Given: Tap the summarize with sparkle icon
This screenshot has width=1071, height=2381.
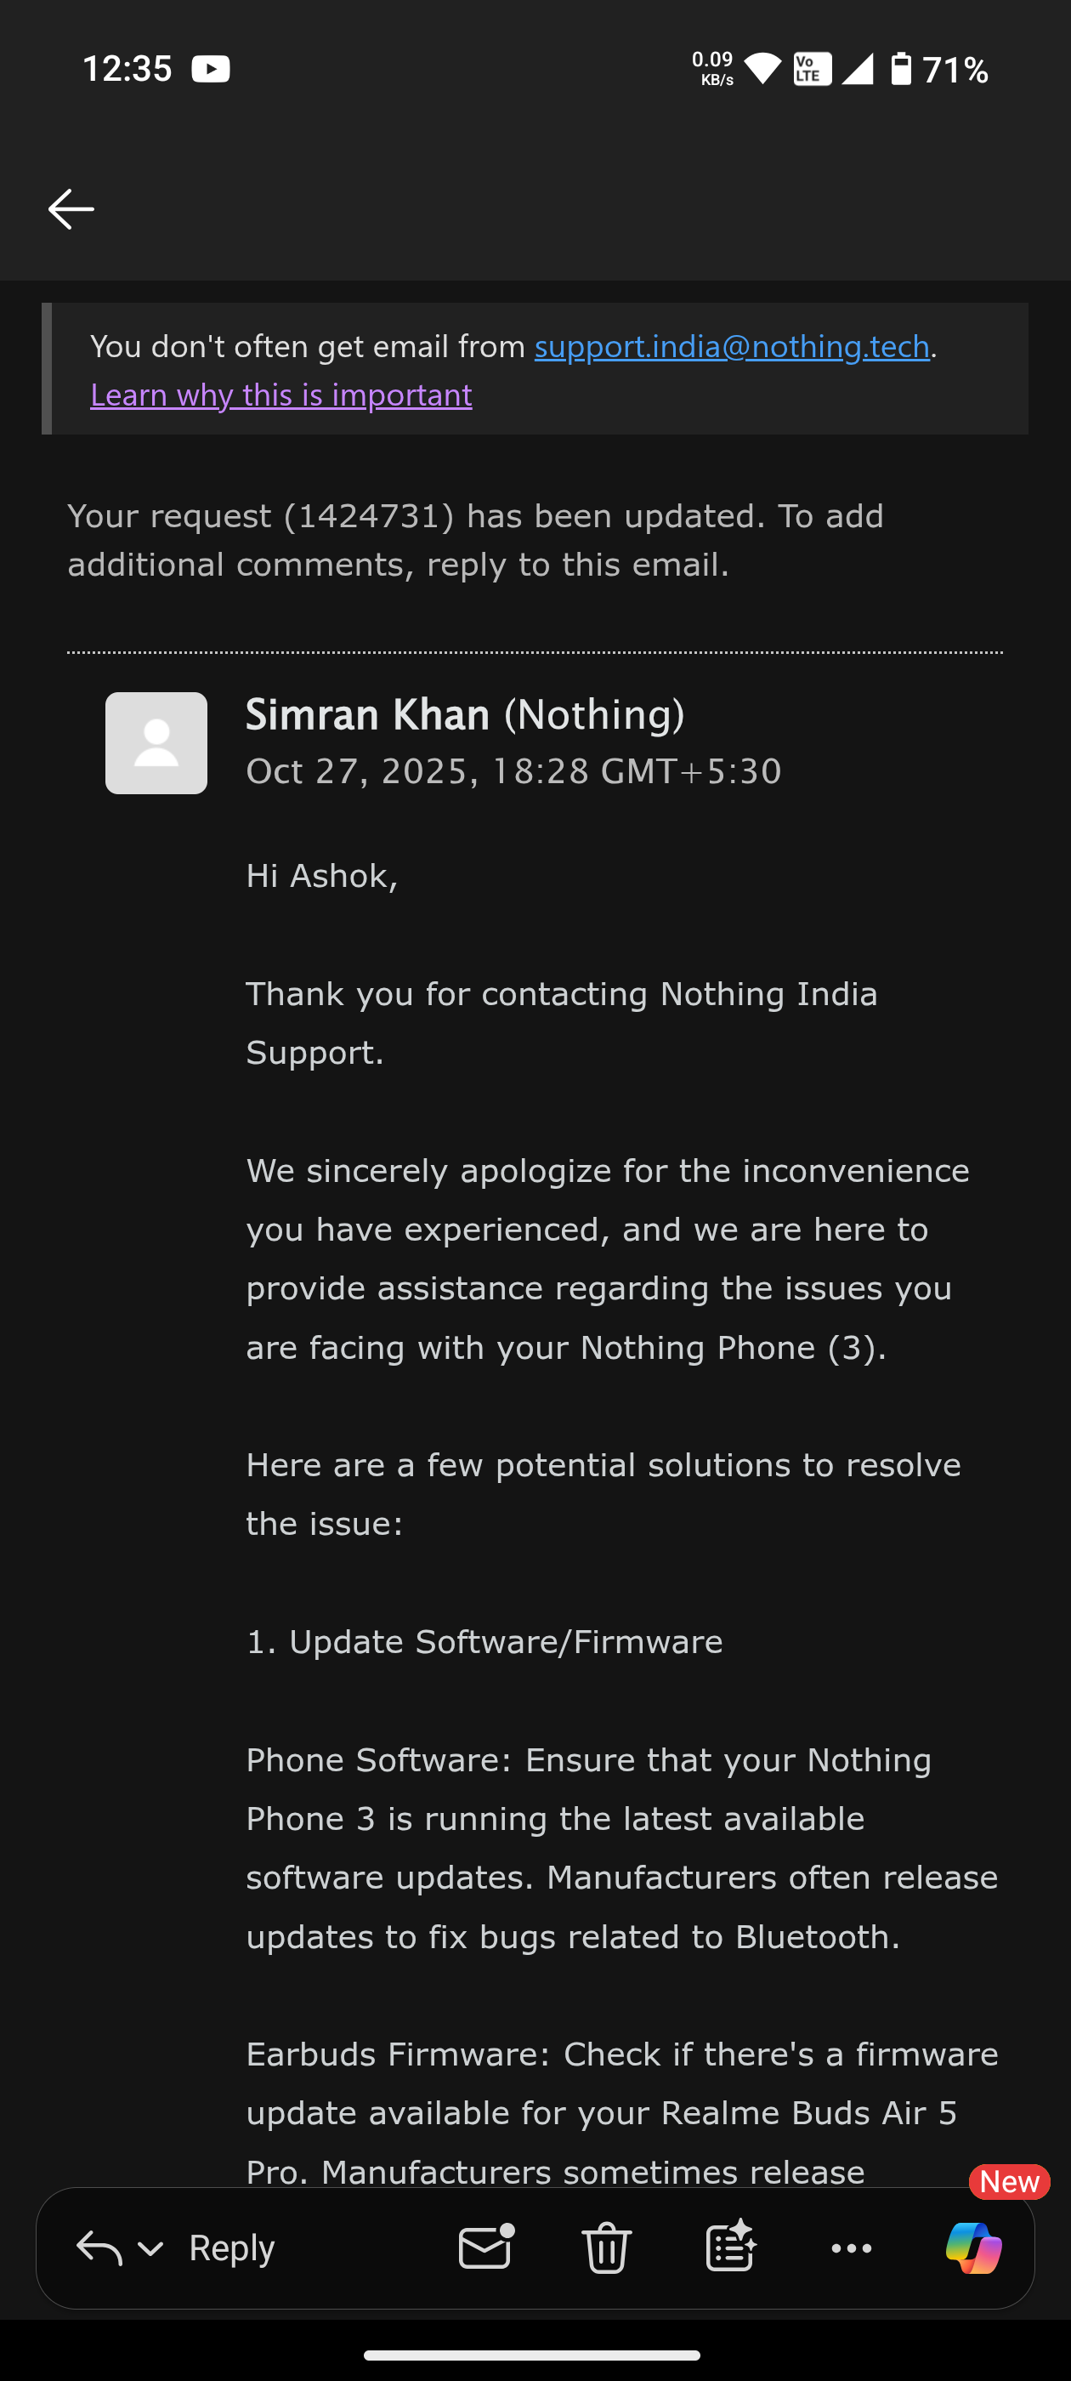Looking at the screenshot, I should click(730, 2247).
